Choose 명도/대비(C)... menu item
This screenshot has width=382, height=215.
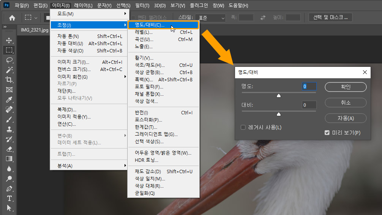coord(164,25)
